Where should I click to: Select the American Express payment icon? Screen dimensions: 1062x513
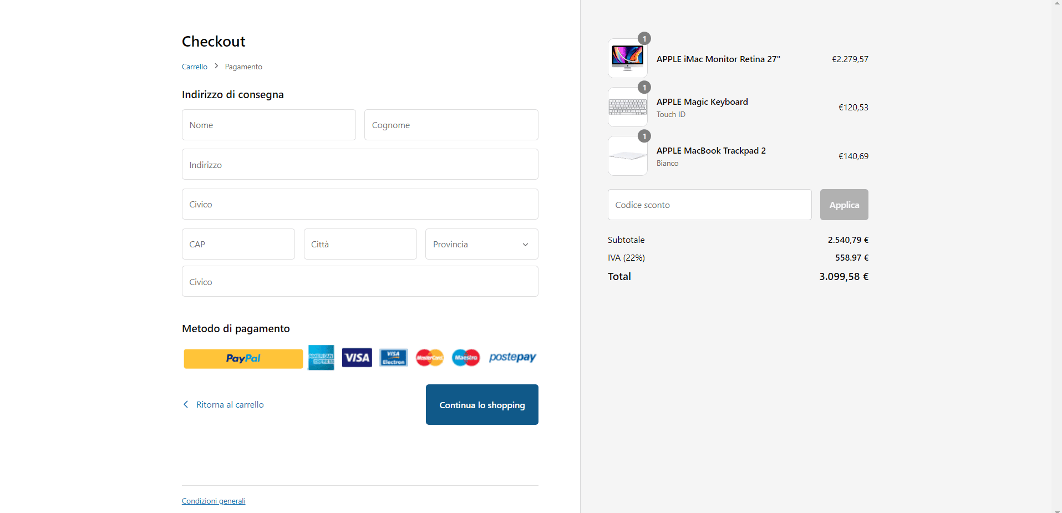pos(321,358)
